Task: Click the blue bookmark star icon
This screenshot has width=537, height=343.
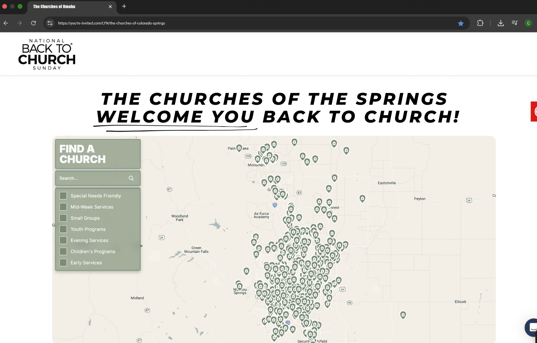Action: (x=461, y=23)
